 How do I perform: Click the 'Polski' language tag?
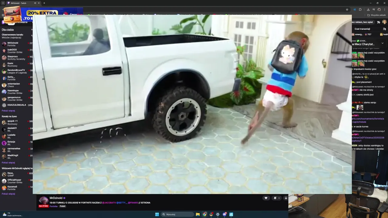click(62, 206)
